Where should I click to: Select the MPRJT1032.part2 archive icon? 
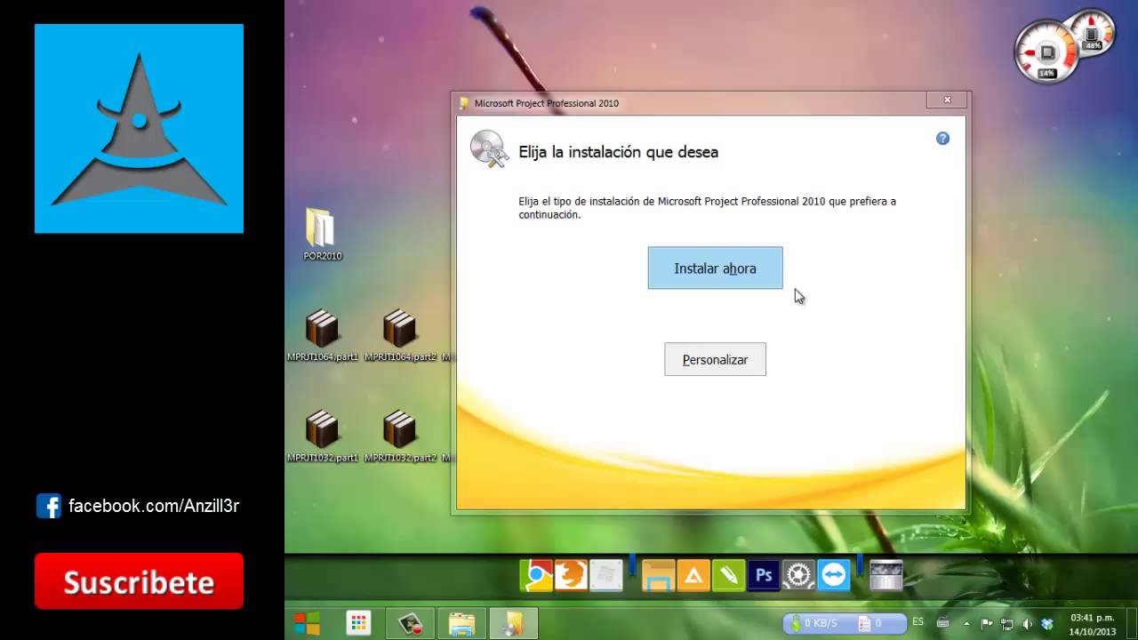400,436
